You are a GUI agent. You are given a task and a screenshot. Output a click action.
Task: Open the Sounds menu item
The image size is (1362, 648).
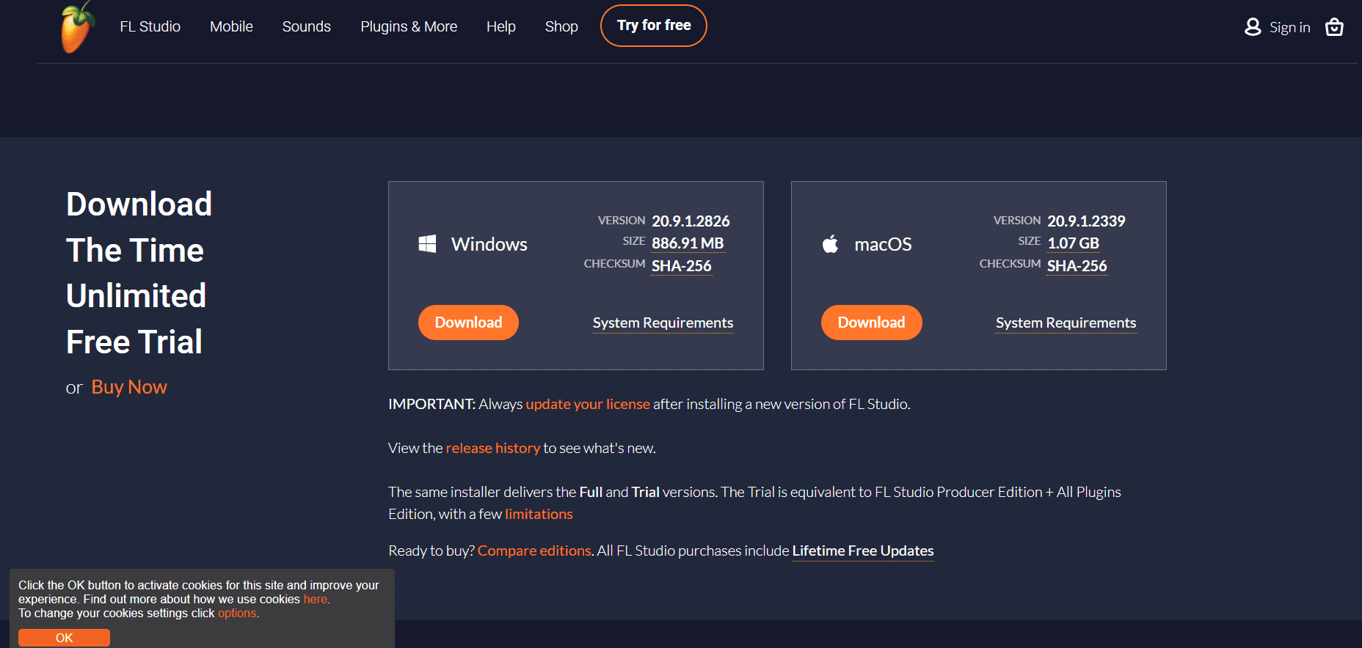[306, 26]
